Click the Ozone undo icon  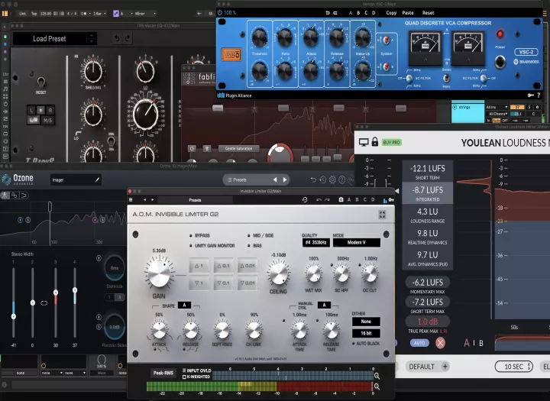click(313, 179)
